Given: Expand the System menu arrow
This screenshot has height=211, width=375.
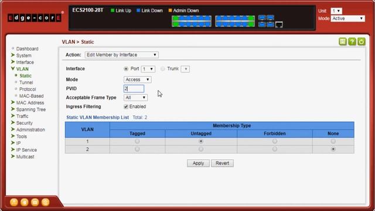Looking at the screenshot, I should tap(13, 55).
